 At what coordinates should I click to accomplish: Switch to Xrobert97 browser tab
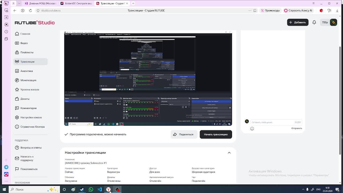point(76,3)
